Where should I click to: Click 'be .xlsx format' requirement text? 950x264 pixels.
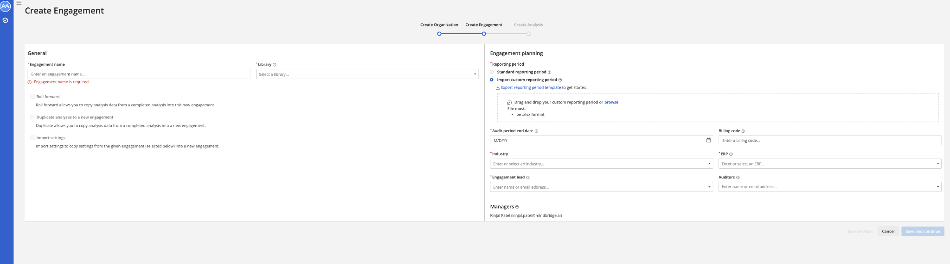[x=530, y=114]
